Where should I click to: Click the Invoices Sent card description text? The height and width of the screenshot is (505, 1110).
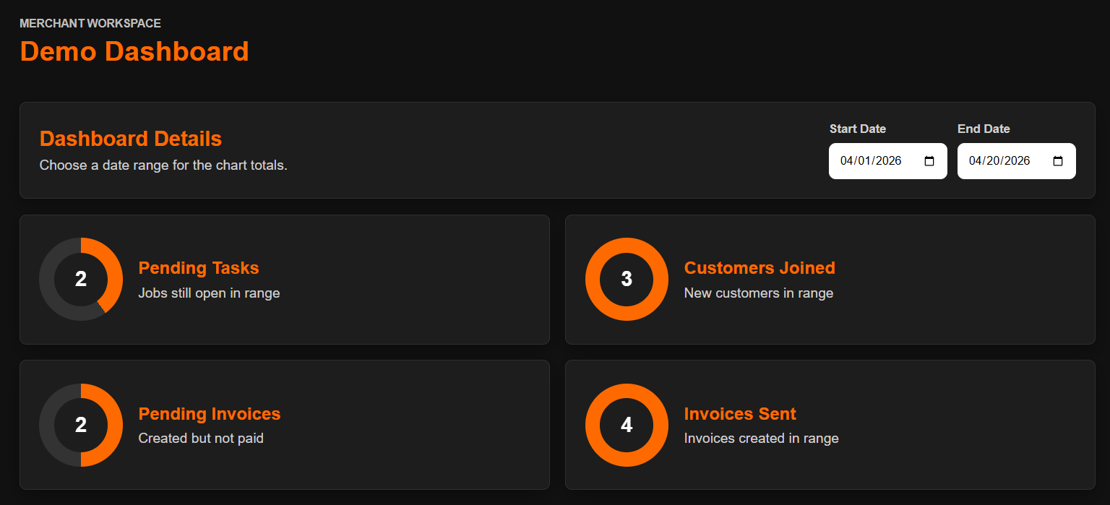761,438
